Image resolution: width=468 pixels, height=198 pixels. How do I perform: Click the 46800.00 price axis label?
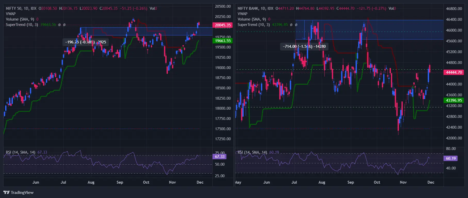coord(454,9)
